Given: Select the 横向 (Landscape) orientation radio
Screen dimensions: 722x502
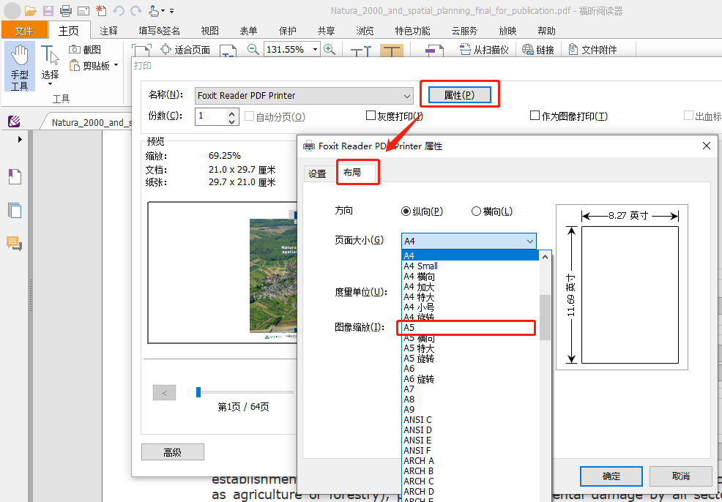Looking at the screenshot, I should [477, 211].
